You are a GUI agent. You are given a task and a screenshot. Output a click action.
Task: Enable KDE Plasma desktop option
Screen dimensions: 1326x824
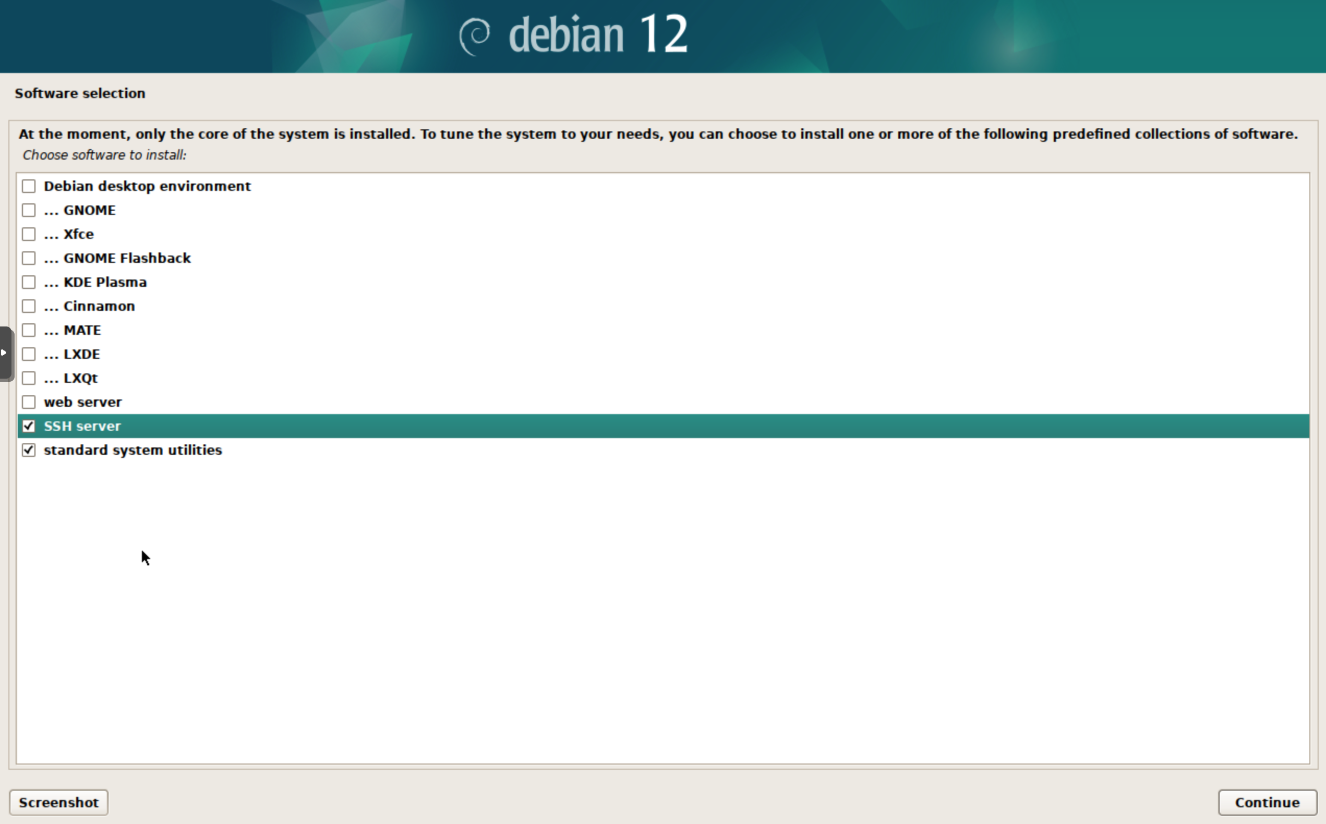29,282
